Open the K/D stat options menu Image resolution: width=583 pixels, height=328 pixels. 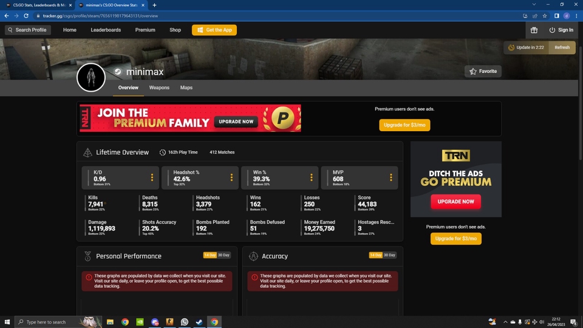(152, 177)
